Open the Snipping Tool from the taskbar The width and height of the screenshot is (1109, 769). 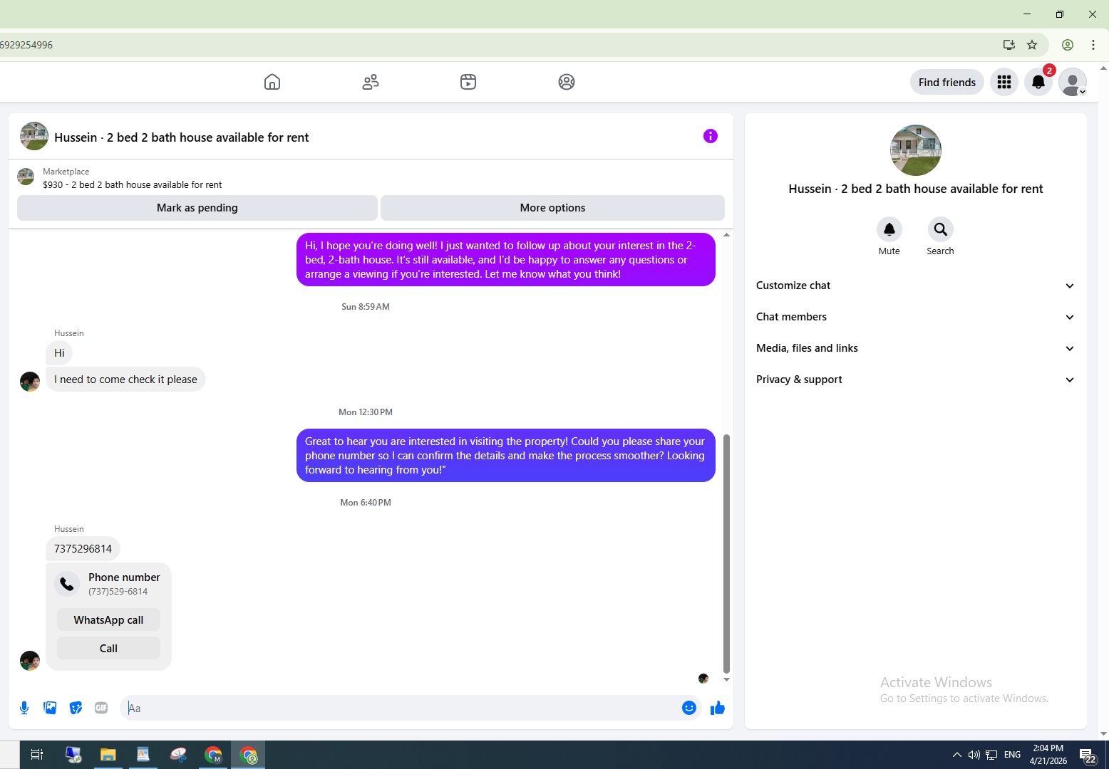coord(178,755)
